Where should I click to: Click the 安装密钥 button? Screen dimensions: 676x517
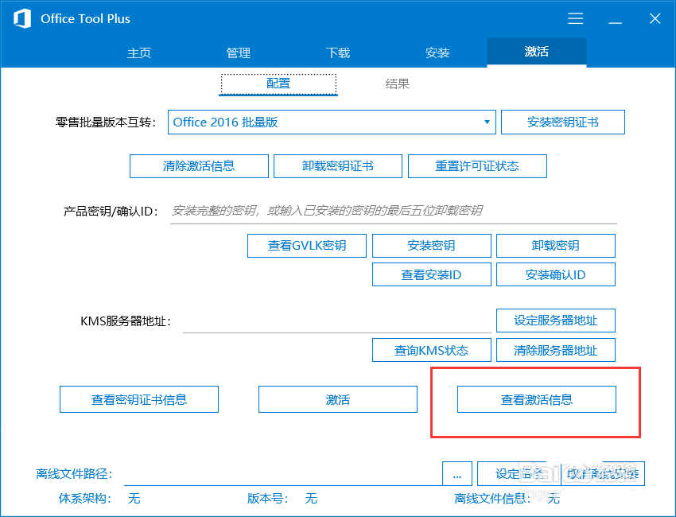coord(431,245)
